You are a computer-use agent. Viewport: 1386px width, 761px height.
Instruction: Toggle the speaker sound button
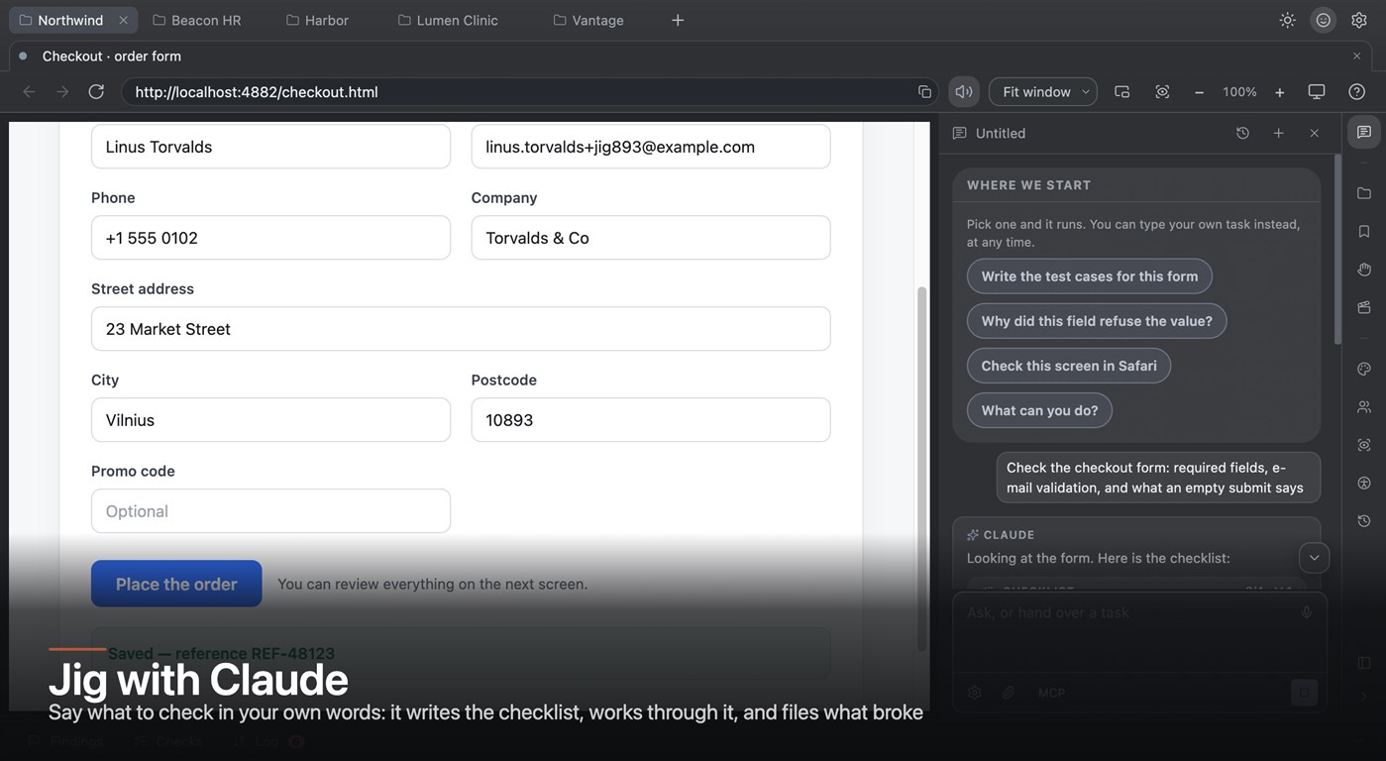tap(963, 92)
